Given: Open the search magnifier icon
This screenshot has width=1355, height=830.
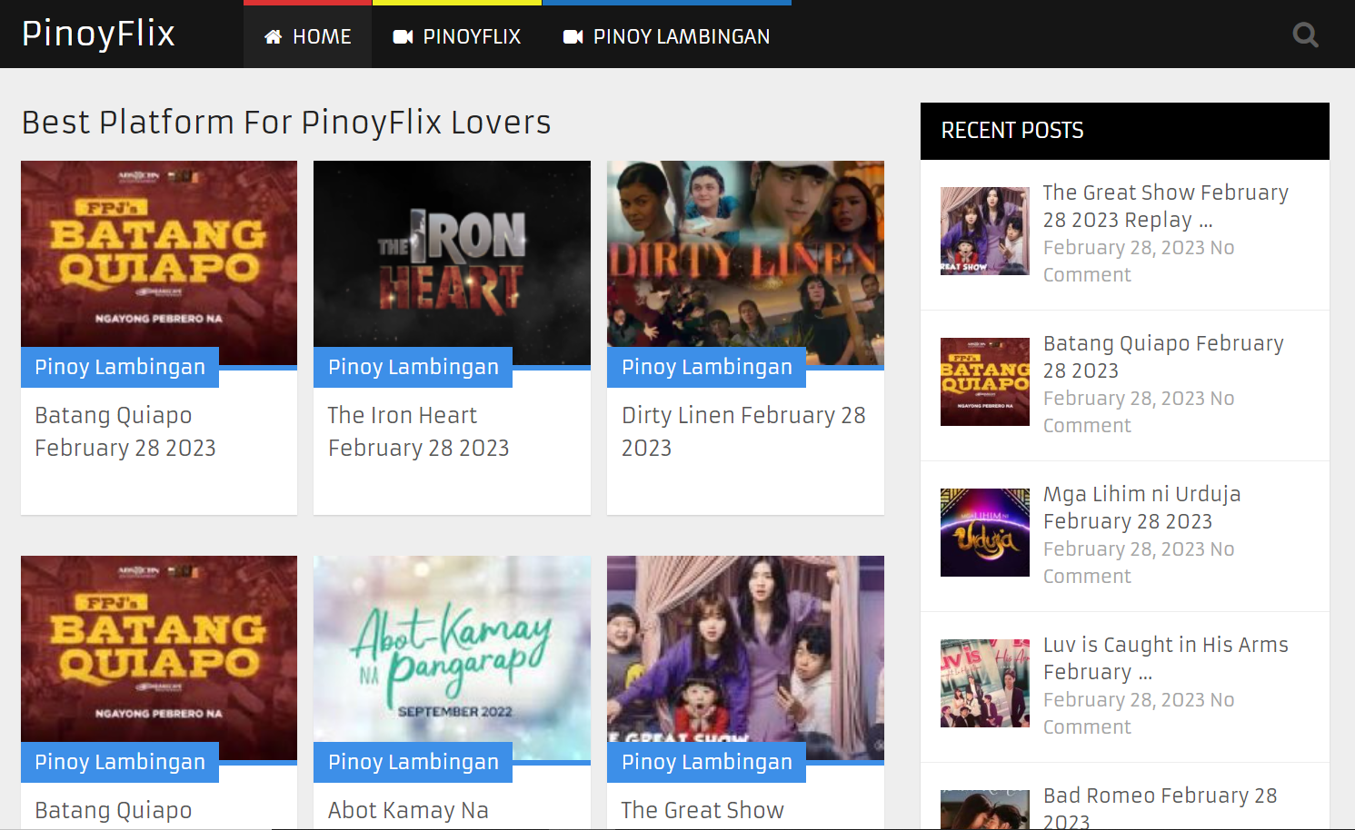Looking at the screenshot, I should (1306, 35).
